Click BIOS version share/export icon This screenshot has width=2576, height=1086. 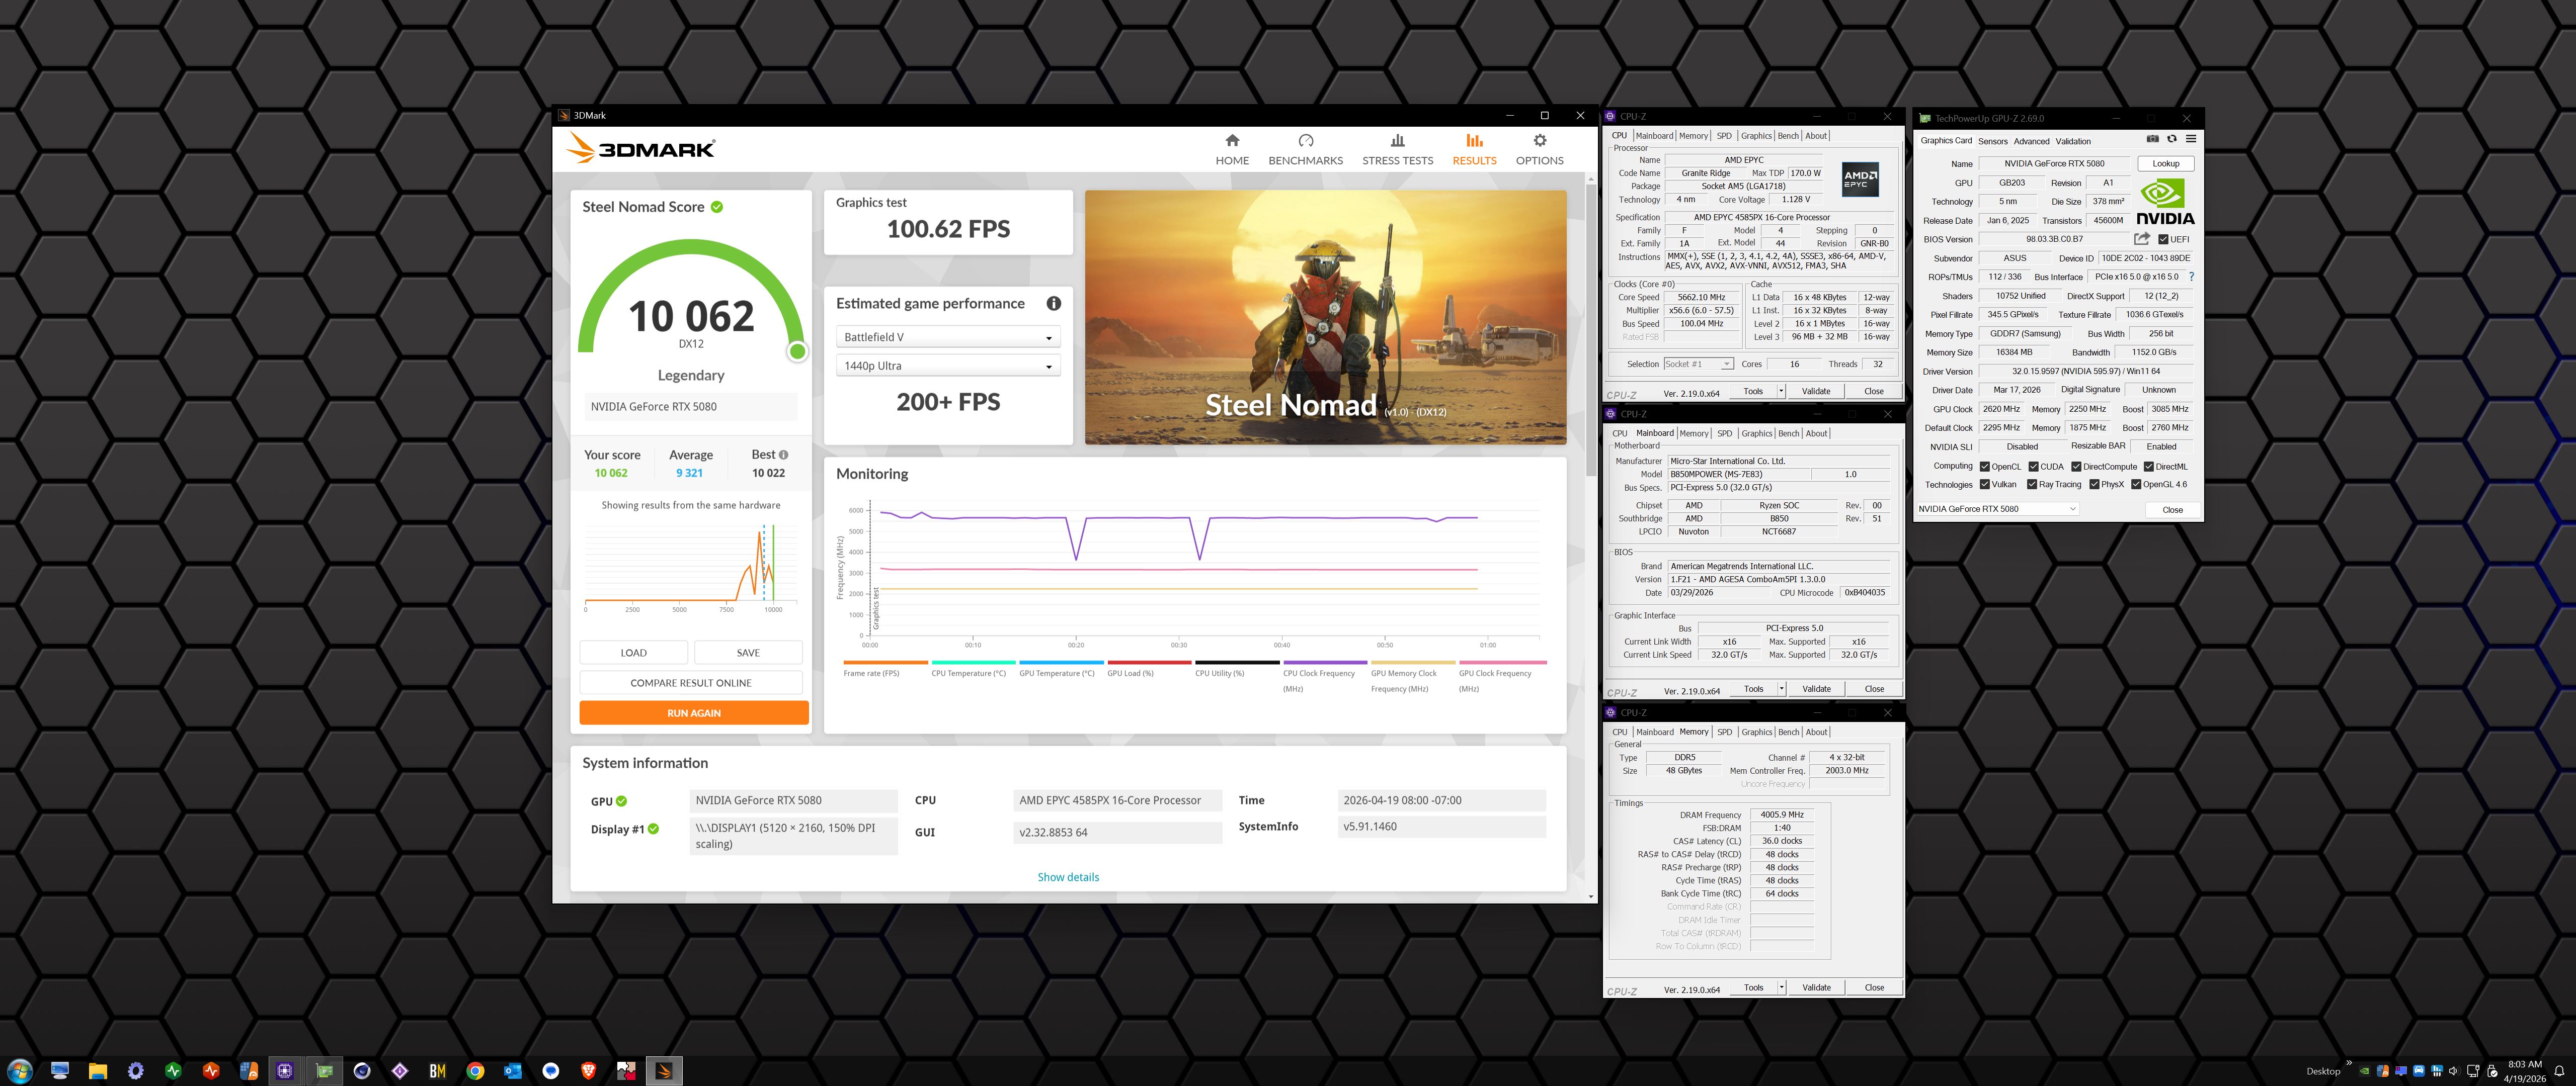tap(2141, 239)
